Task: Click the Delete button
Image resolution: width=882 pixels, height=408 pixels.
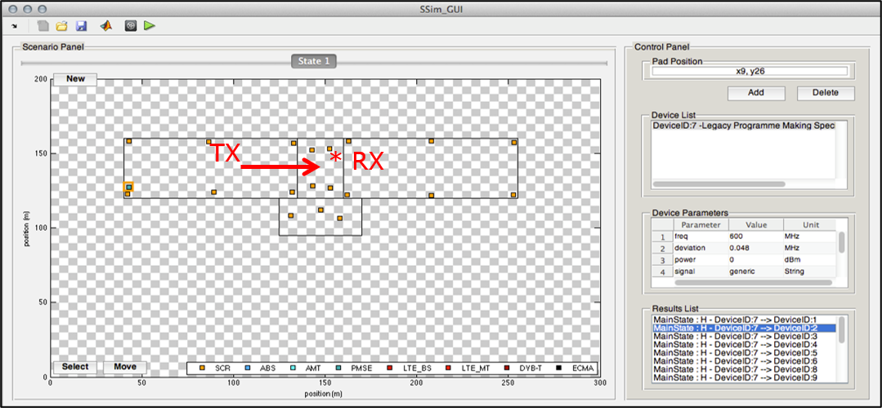Action: pos(826,92)
